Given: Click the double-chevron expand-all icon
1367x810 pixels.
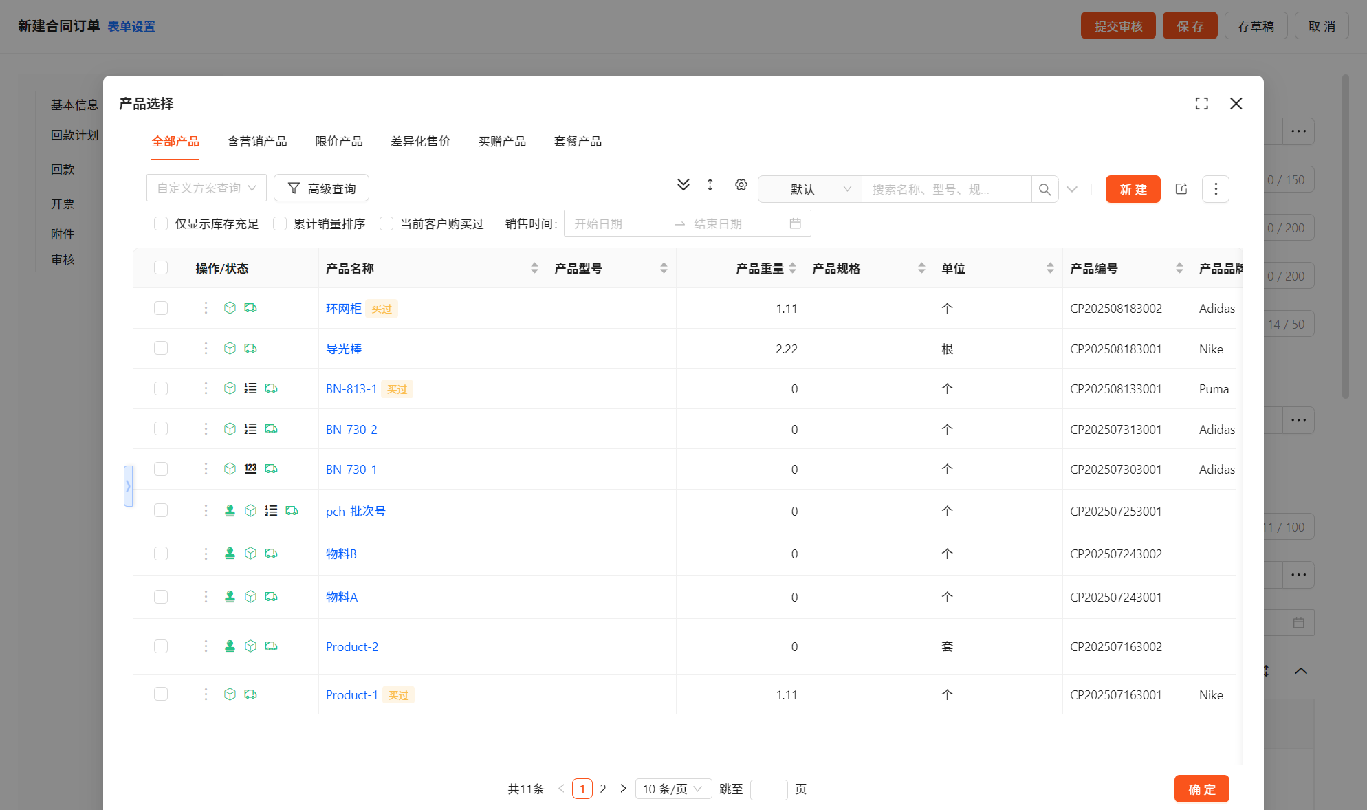Looking at the screenshot, I should point(683,185).
